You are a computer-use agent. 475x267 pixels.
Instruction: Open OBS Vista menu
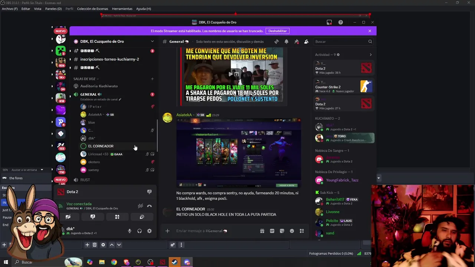coord(37,9)
